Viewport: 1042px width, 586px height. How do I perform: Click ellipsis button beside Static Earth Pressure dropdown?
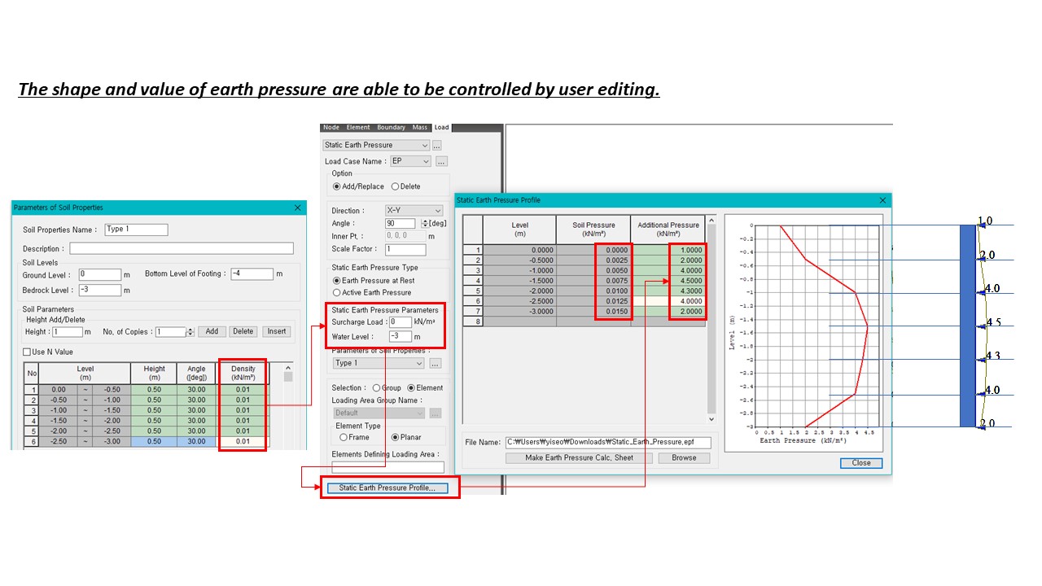pos(437,145)
